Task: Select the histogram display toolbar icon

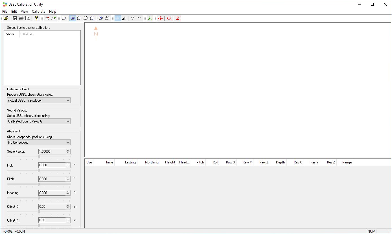Action: click(124, 18)
